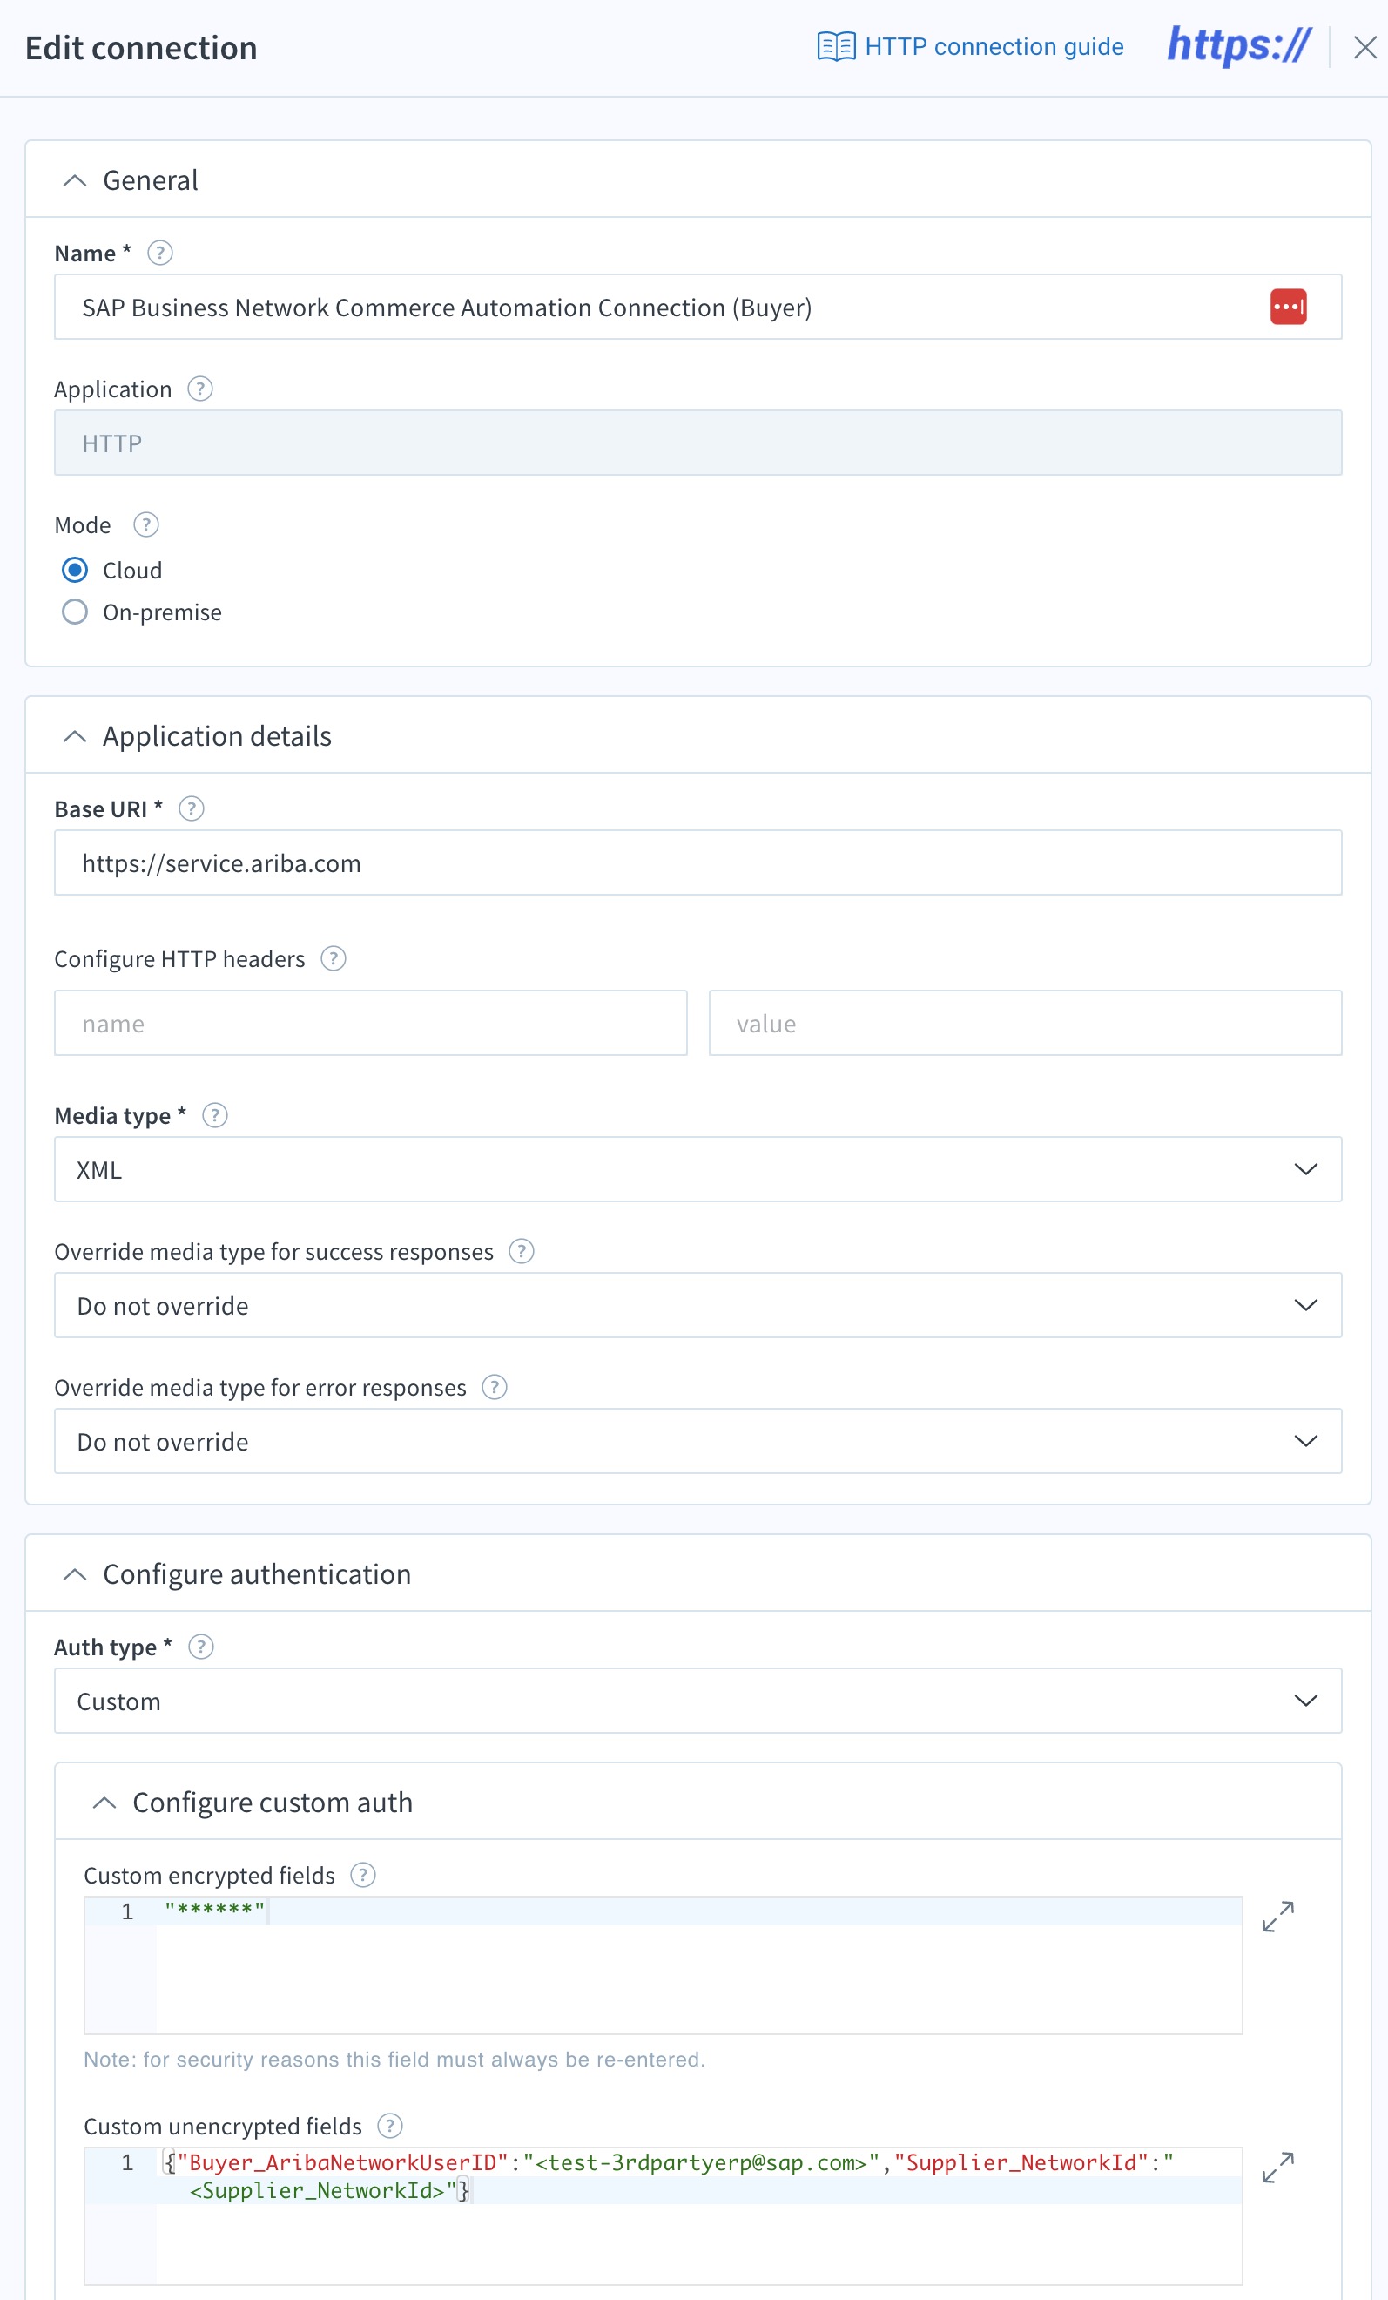This screenshot has width=1388, height=2300.
Task: Expand the Custom encrypted fields editor
Action: click(1278, 1918)
